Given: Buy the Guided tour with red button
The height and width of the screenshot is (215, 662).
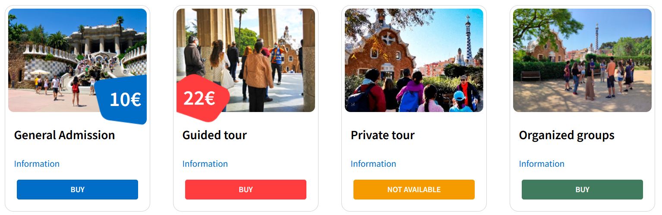Looking at the screenshot, I should tap(246, 190).
